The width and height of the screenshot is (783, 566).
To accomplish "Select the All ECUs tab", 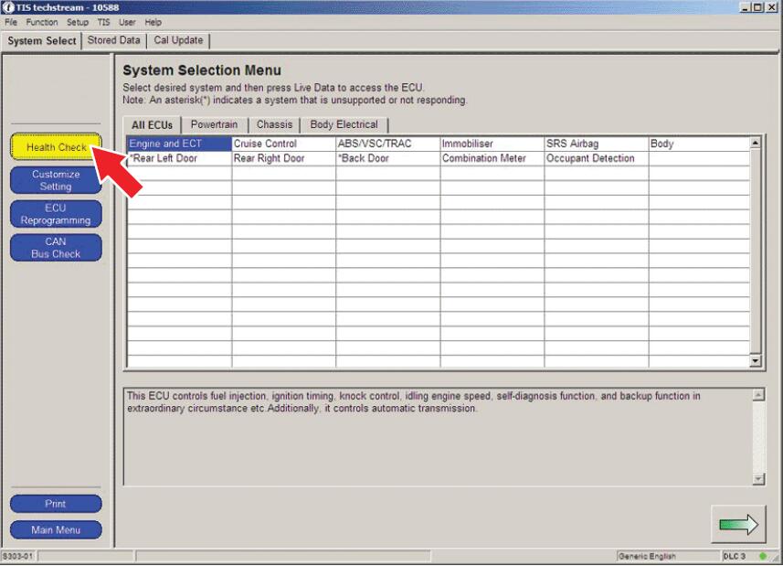I will pos(153,125).
